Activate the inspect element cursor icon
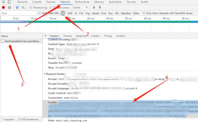Screen dimensions: 198x122 click(3, 2)
